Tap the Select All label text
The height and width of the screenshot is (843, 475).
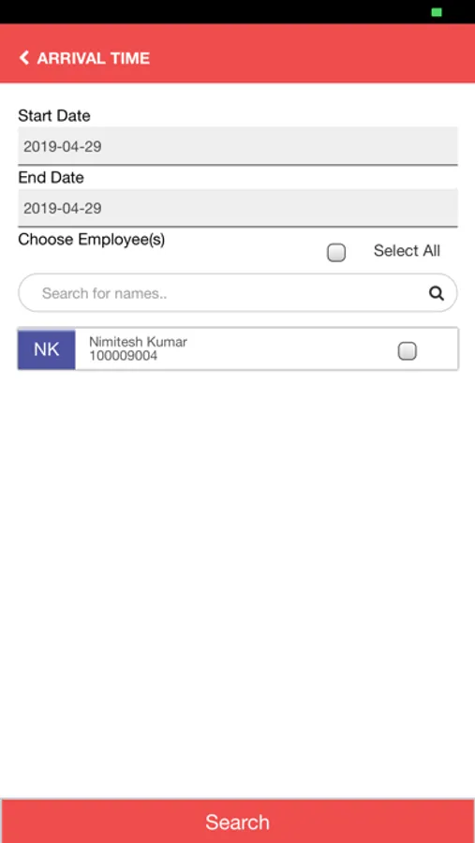407,250
